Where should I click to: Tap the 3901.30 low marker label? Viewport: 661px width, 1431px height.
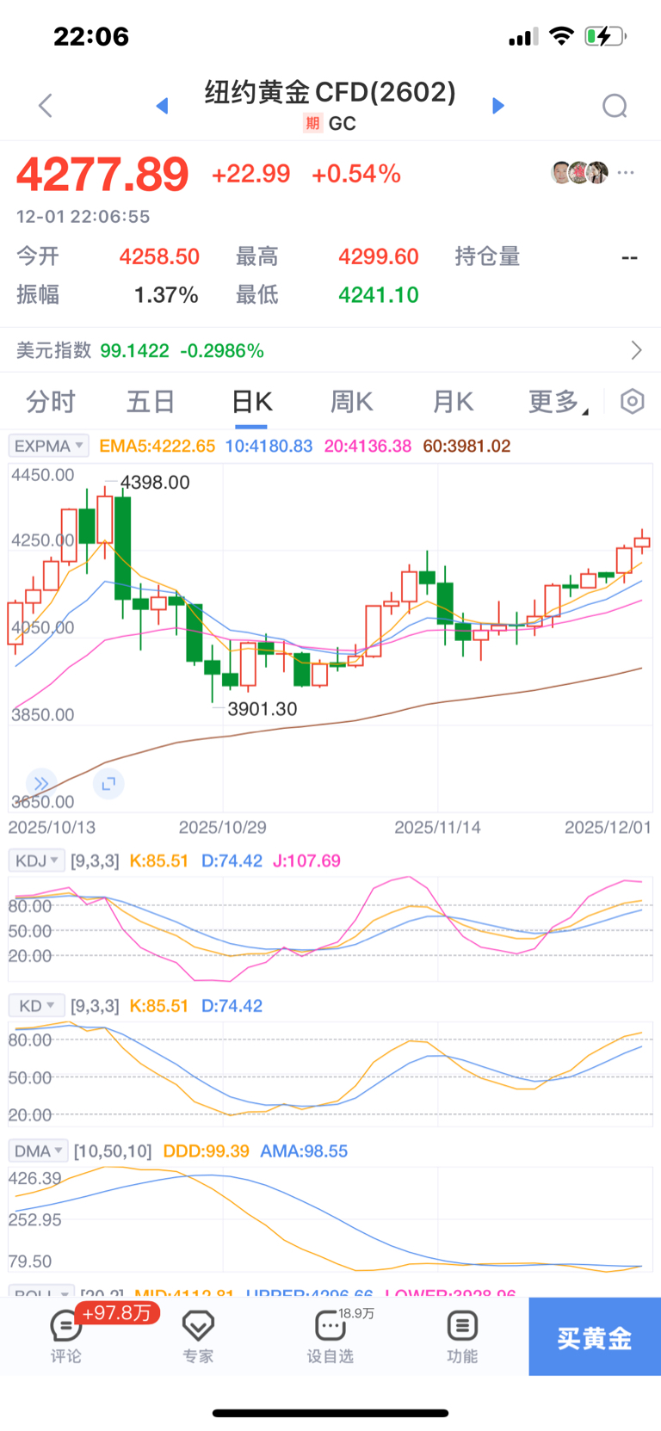pyautogui.click(x=263, y=709)
